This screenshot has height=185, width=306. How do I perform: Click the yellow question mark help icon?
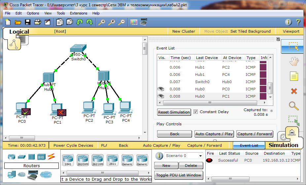click(x=298, y=22)
